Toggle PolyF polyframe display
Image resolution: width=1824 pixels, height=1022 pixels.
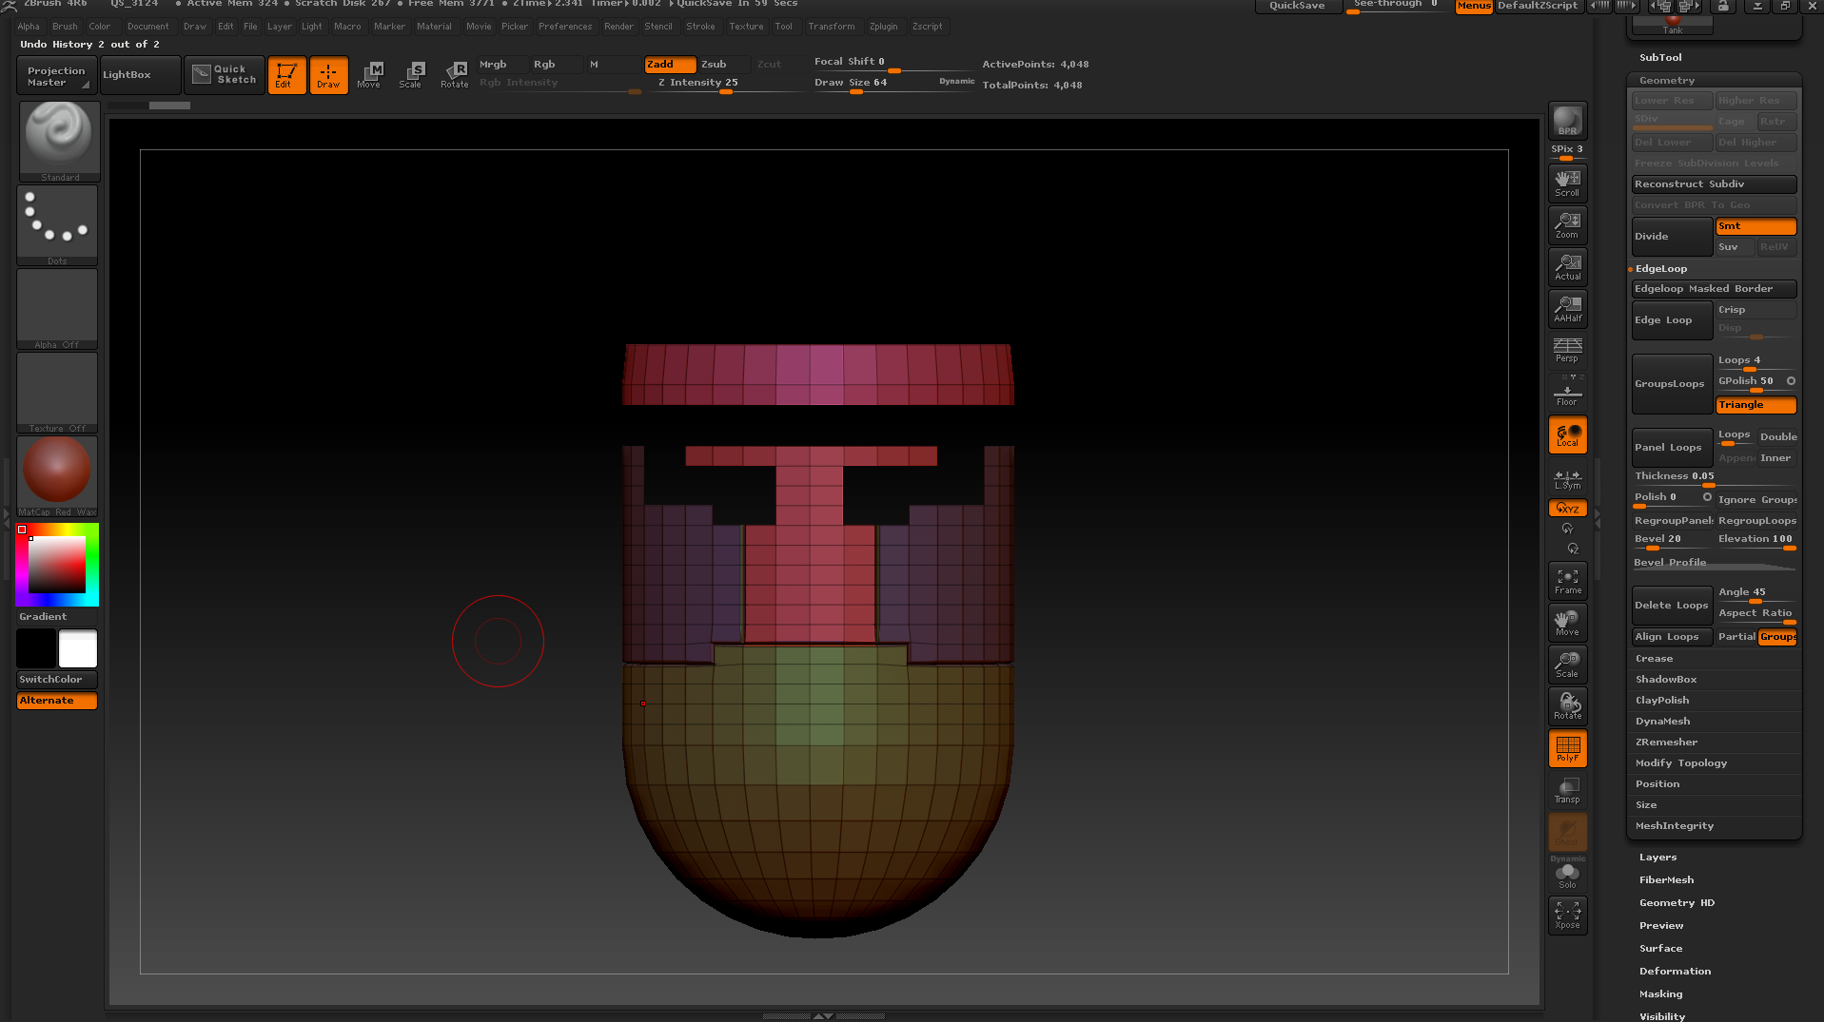[x=1567, y=748]
